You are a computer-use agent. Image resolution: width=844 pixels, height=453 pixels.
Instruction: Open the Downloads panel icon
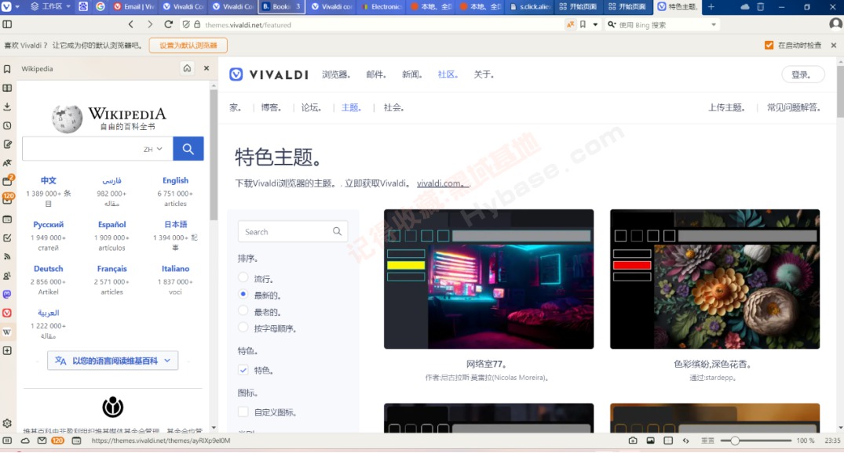7,107
